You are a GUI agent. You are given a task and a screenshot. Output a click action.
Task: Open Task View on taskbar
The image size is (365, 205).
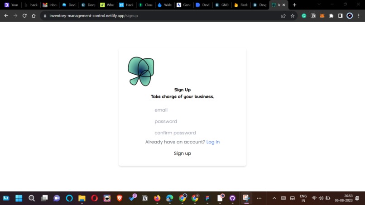tap(44, 198)
